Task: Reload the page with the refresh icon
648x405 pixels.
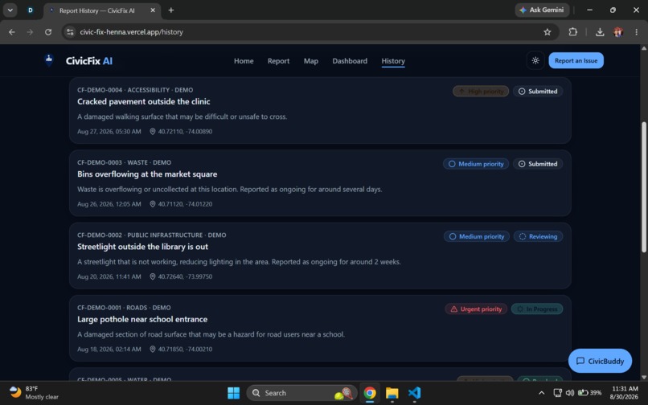Action: tap(48, 32)
